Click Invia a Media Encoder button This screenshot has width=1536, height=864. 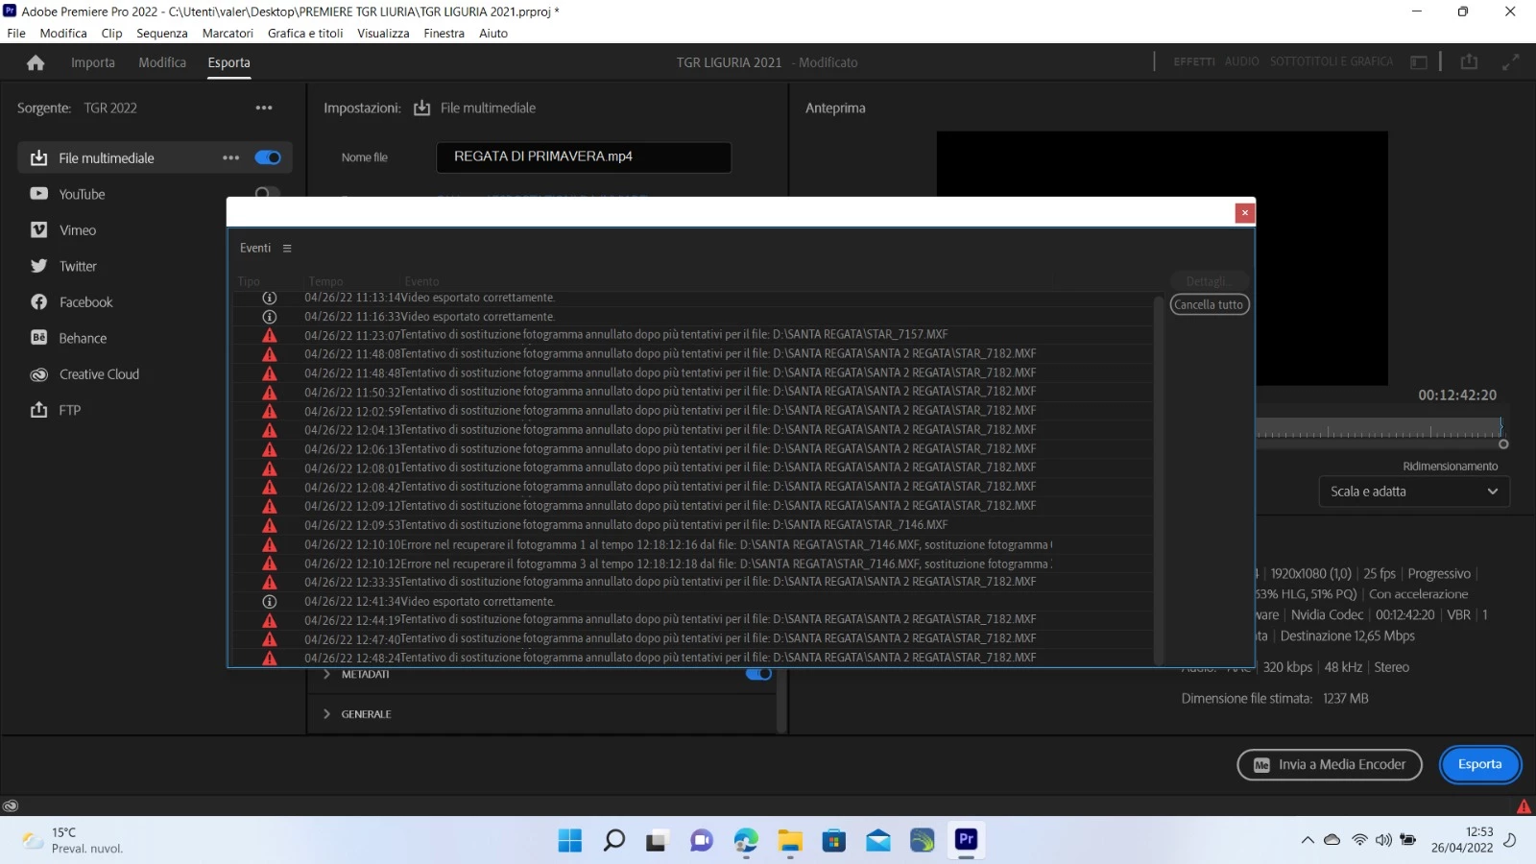[1330, 764]
